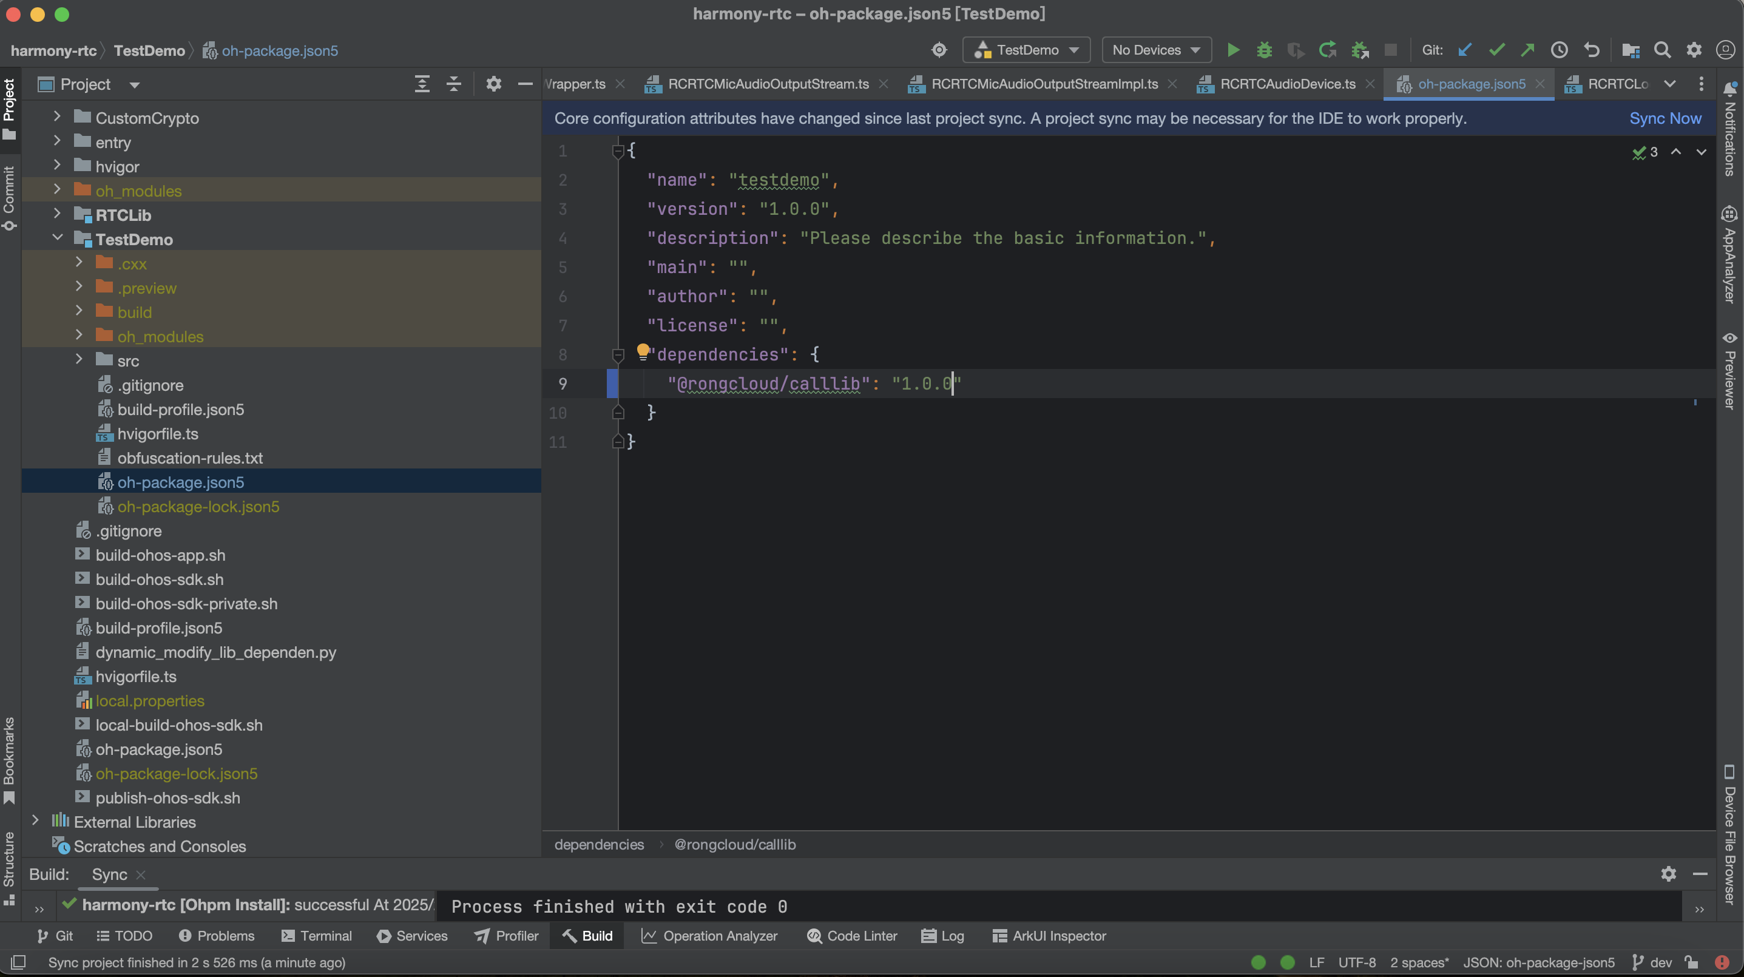Viewport: 1744px width, 977px height.
Task: Click the locate target crosshair icon
Action: pyautogui.click(x=939, y=50)
